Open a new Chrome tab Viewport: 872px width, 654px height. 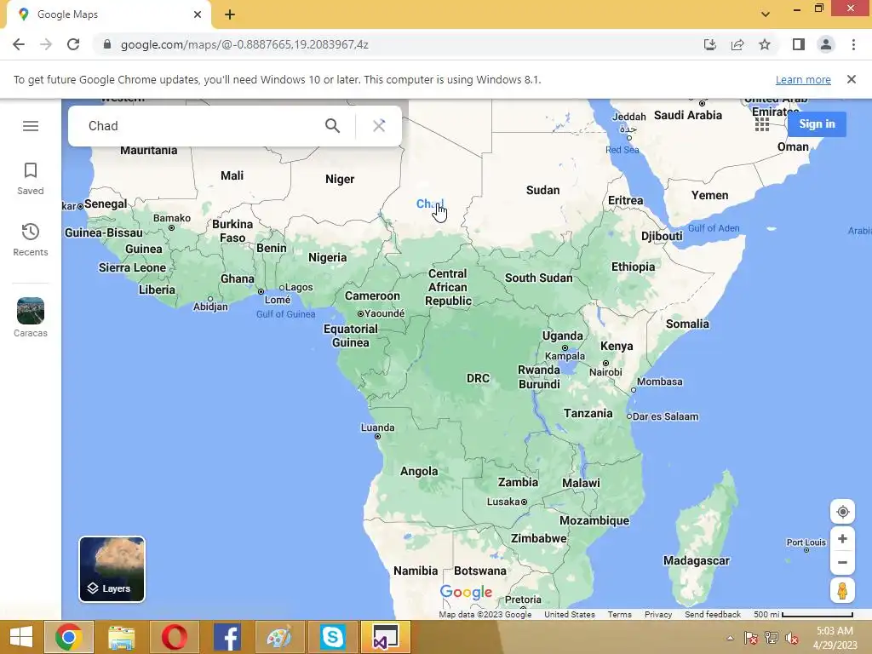click(230, 14)
